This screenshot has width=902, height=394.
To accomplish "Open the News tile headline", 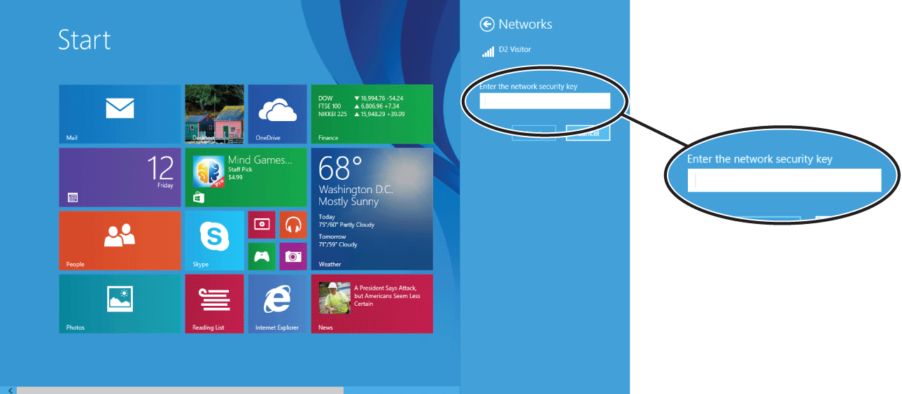I will (372, 303).
